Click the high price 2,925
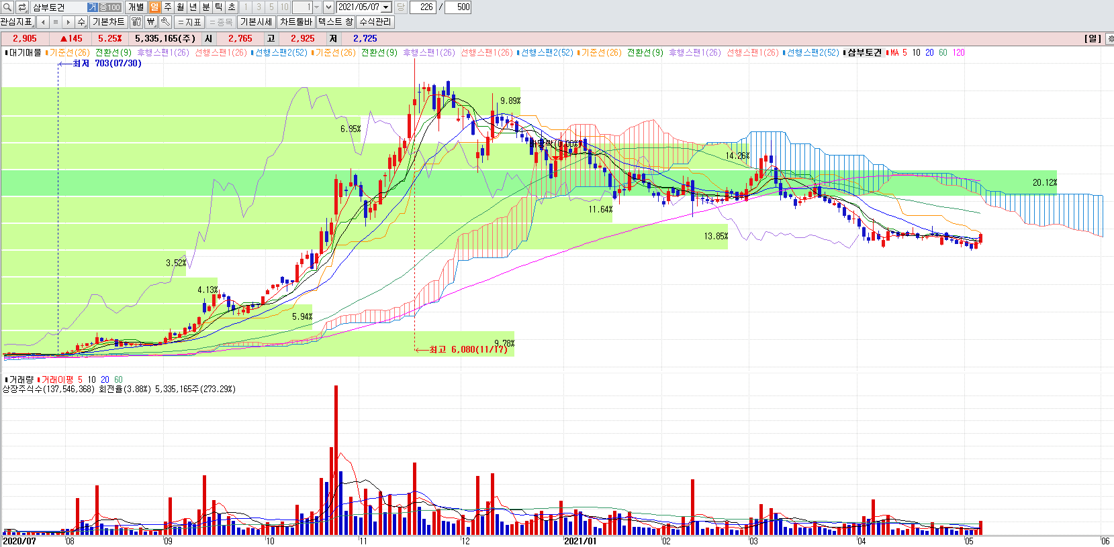The height and width of the screenshot is (547, 1114). tap(303, 39)
